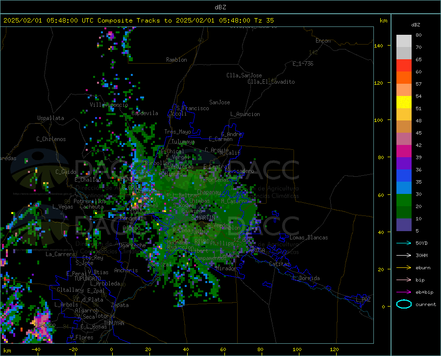Click the yellow eburn arrow in legend
The height and width of the screenshot is (356, 441).
pos(404,268)
